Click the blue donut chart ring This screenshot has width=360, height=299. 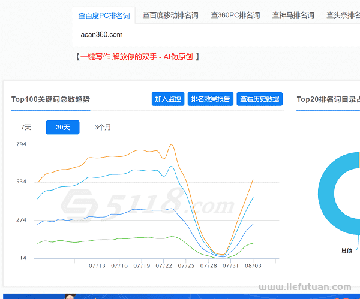tap(326, 194)
